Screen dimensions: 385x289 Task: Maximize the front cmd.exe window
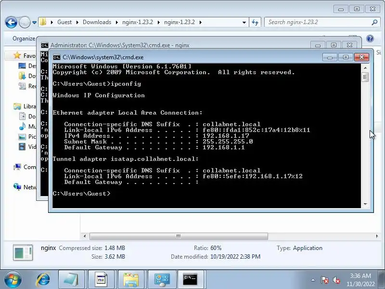coord(346,57)
